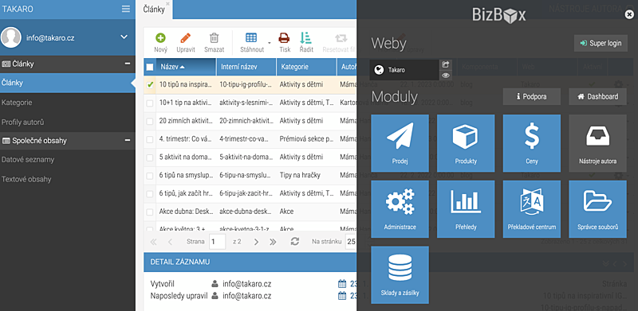Click the Super login button
638x311 pixels.
coord(601,43)
